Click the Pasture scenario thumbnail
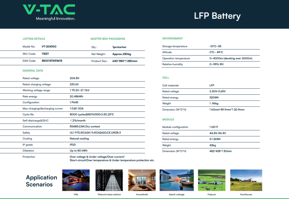 (x=211, y=180)
